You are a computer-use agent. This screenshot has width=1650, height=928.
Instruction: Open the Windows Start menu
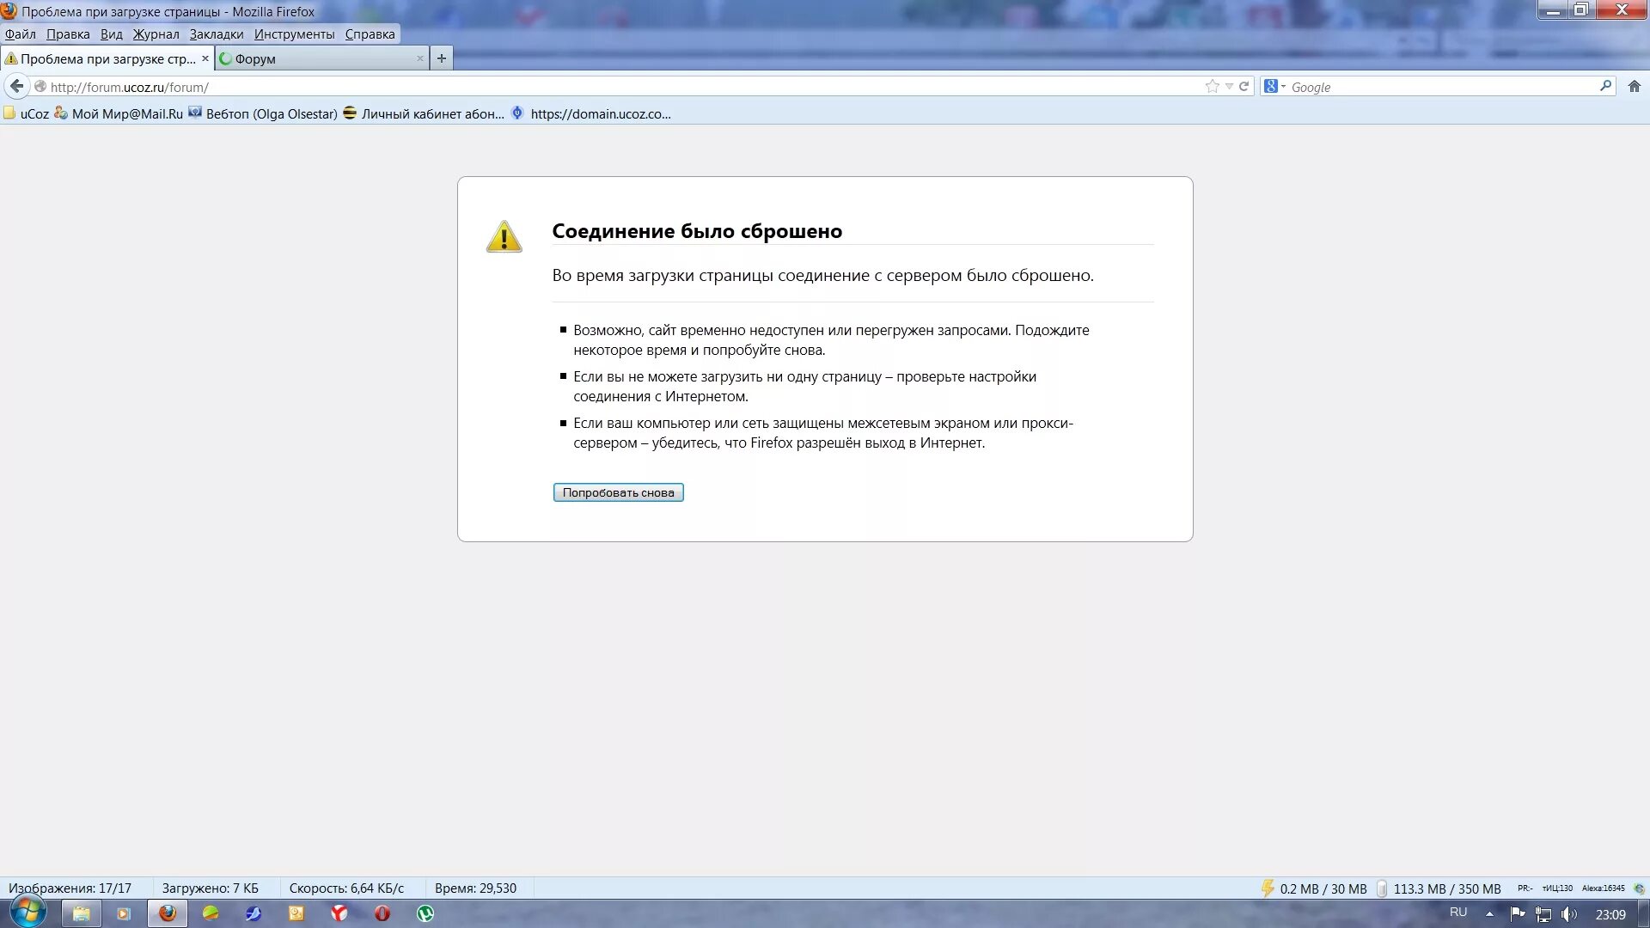27,913
